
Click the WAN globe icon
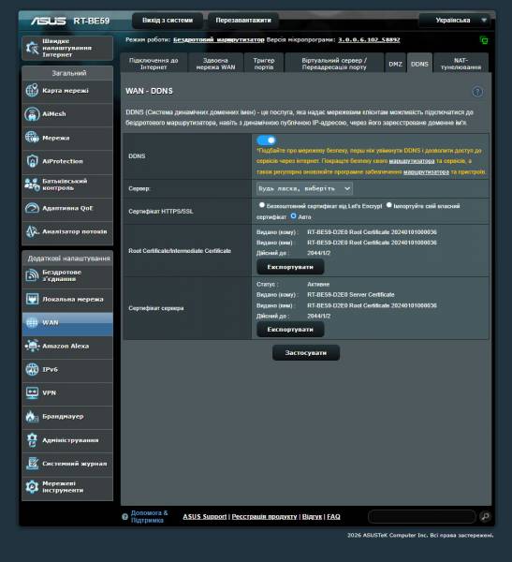click(32, 322)
